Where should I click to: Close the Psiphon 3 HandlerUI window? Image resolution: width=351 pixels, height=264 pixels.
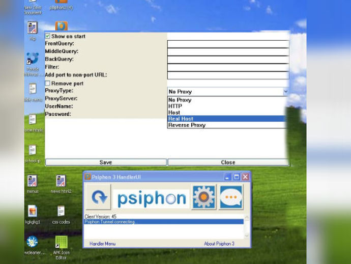[x=245, y=177]
